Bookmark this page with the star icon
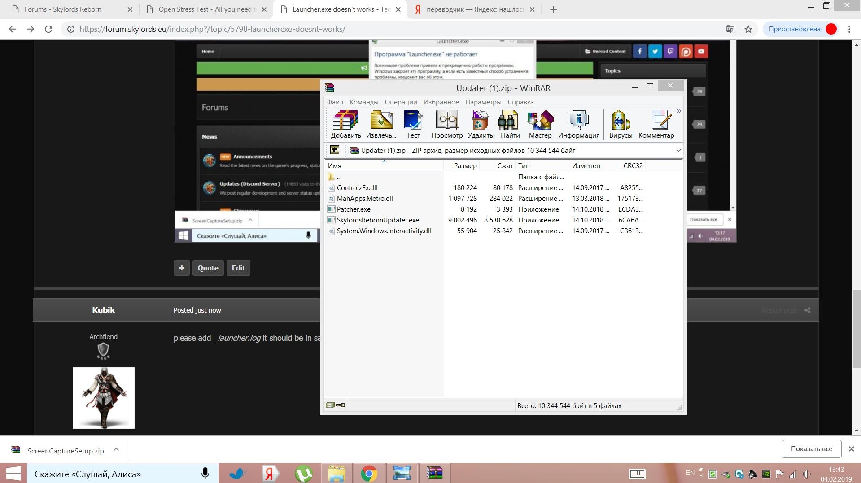This screenshot has height=483, width=861. click(x=748, y=29)
